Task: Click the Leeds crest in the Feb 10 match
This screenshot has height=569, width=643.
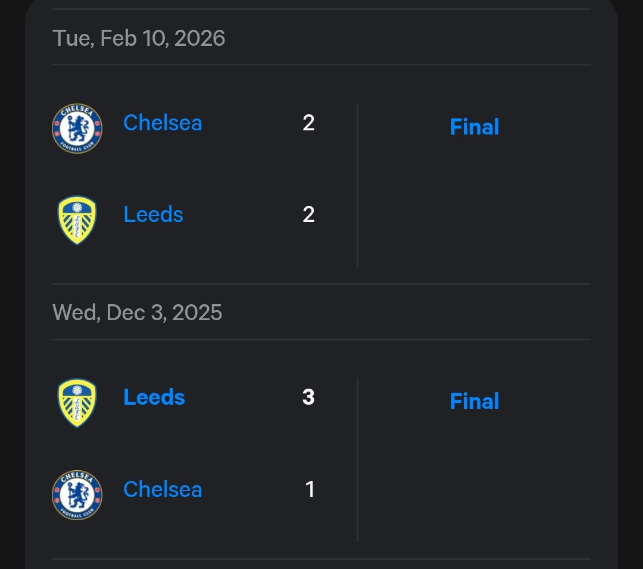Action: (x=77, y=220)
